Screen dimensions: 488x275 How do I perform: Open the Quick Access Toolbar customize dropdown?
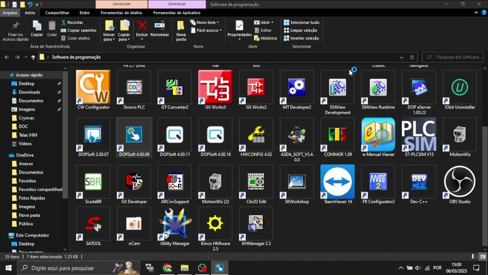click(x=37, y=5)
